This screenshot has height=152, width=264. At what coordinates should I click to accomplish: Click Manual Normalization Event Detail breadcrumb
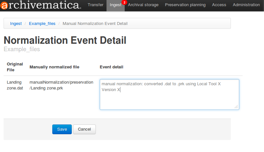(95, 24)
